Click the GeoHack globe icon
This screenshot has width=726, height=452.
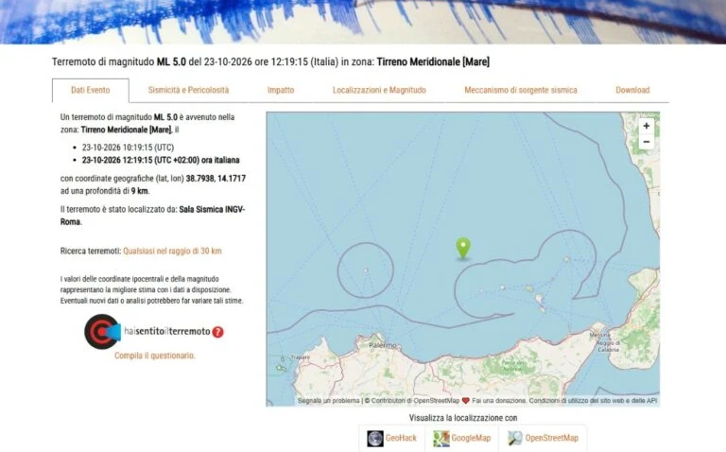375,438
